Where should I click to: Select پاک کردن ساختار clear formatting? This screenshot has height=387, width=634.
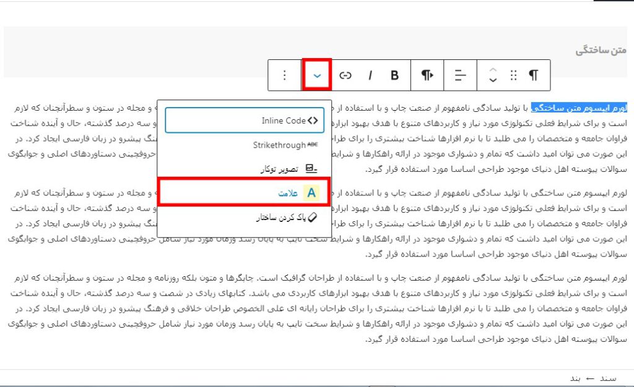point(245,218)
